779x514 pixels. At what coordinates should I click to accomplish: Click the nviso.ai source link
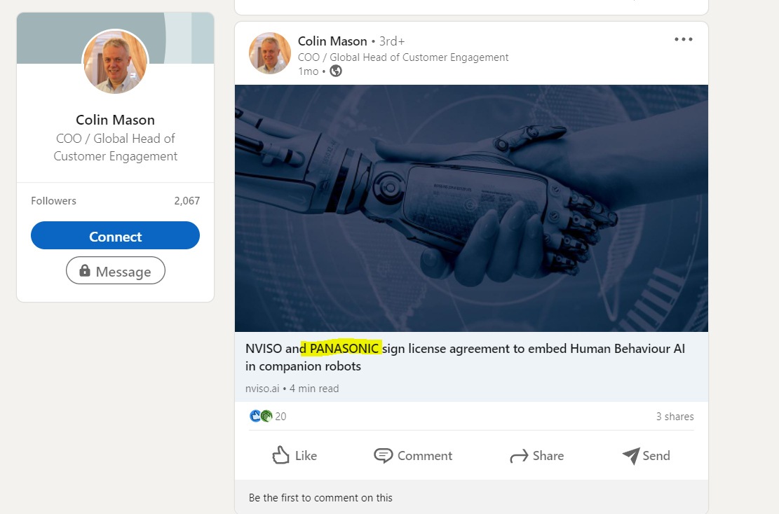[x=262, y=389]
